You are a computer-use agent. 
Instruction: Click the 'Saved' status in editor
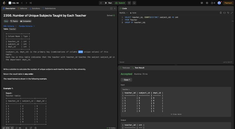122,62
